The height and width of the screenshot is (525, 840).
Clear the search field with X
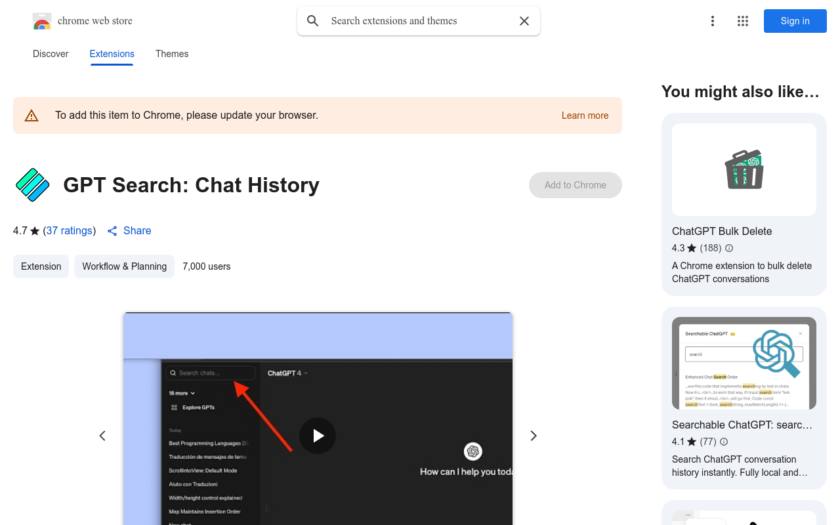[x=524, y=21]
